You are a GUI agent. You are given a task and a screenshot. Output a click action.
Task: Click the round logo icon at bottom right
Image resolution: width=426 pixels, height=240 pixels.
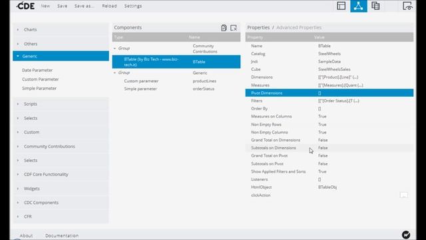406,235
